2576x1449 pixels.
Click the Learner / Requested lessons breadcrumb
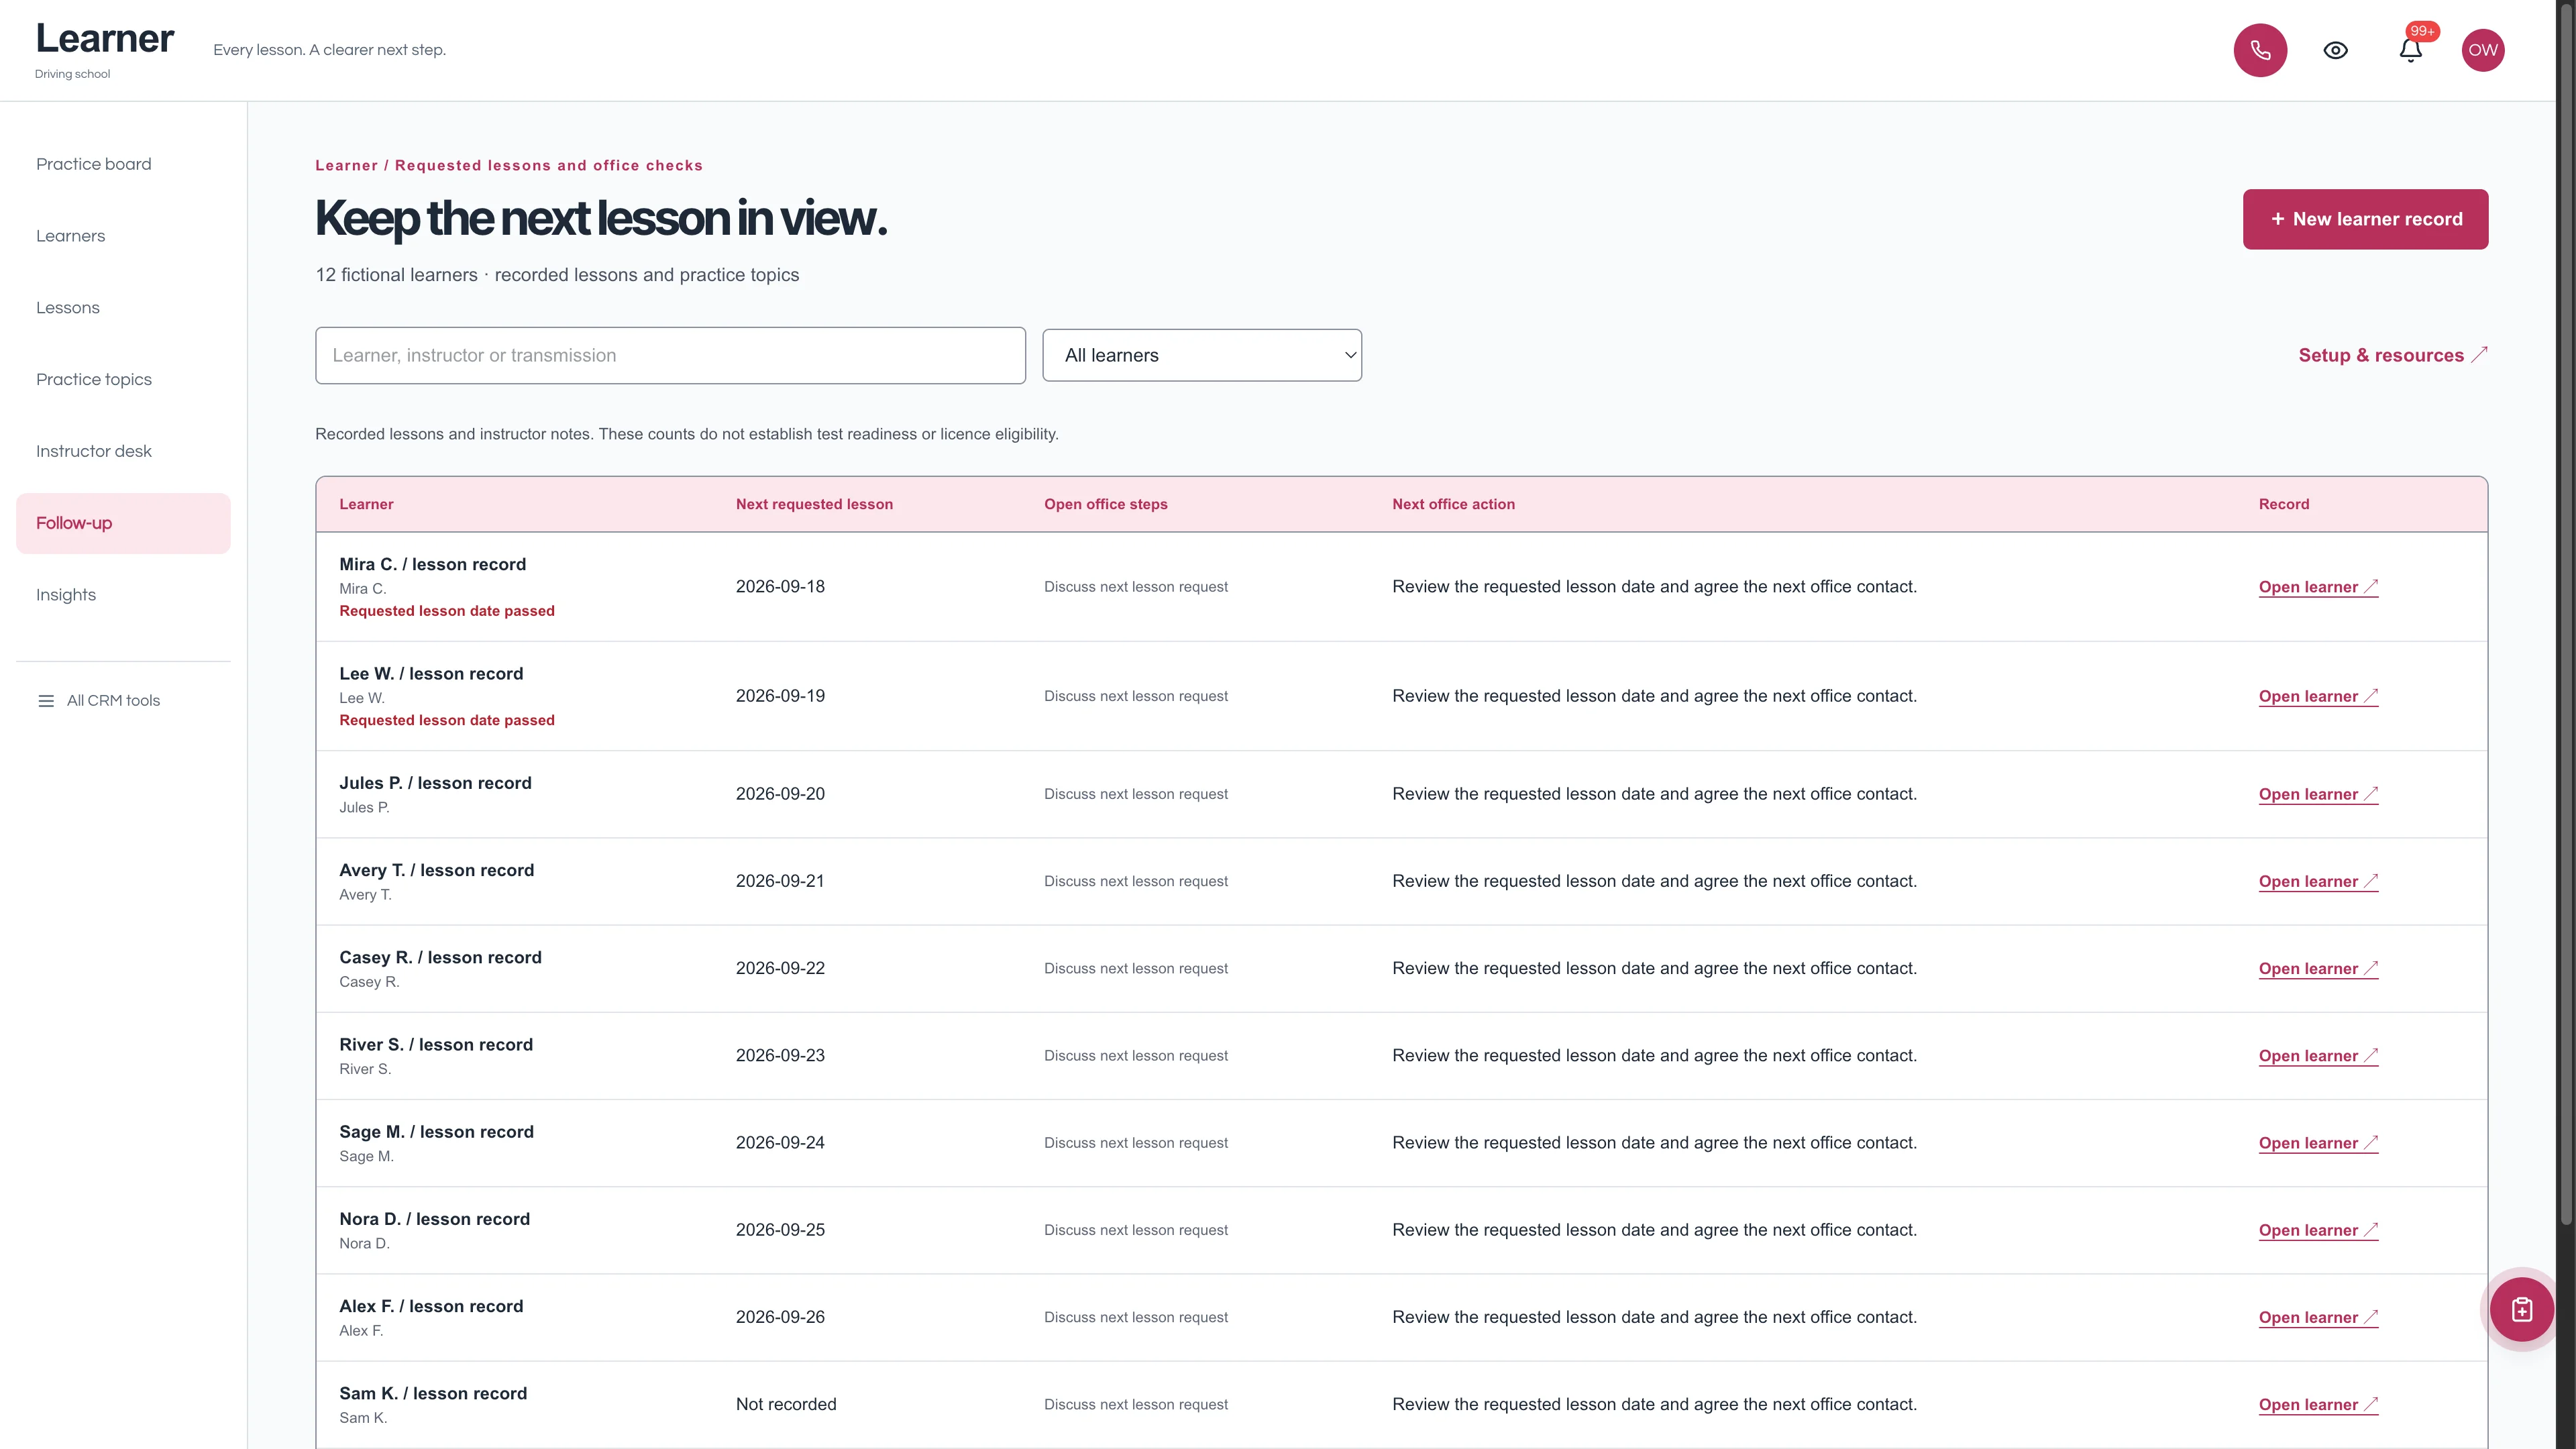point(509,166)
